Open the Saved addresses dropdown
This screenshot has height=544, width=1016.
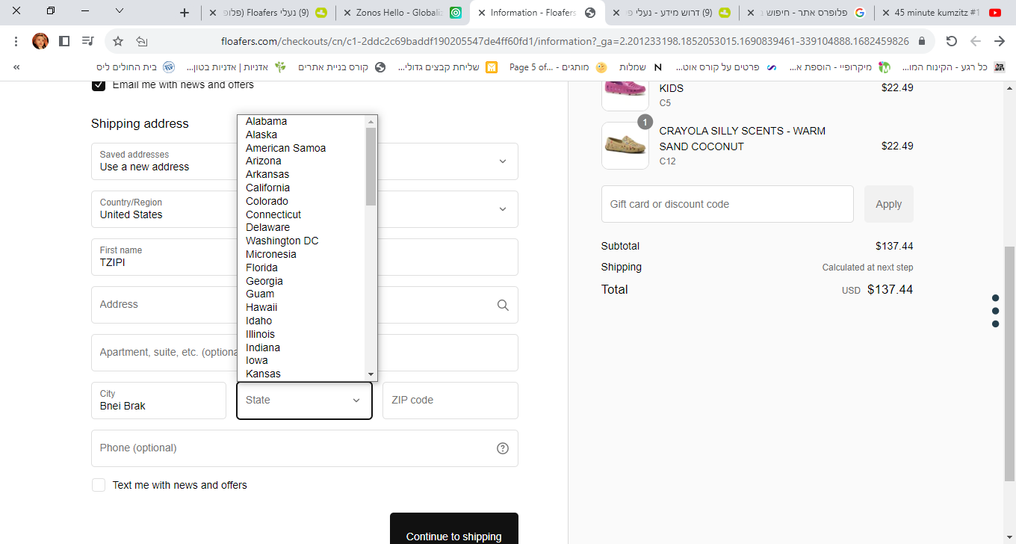[305, 161]
